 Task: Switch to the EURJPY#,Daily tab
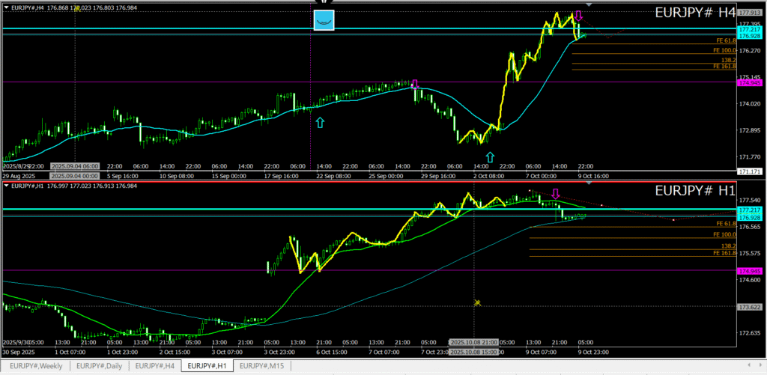[x=100, y=366]
